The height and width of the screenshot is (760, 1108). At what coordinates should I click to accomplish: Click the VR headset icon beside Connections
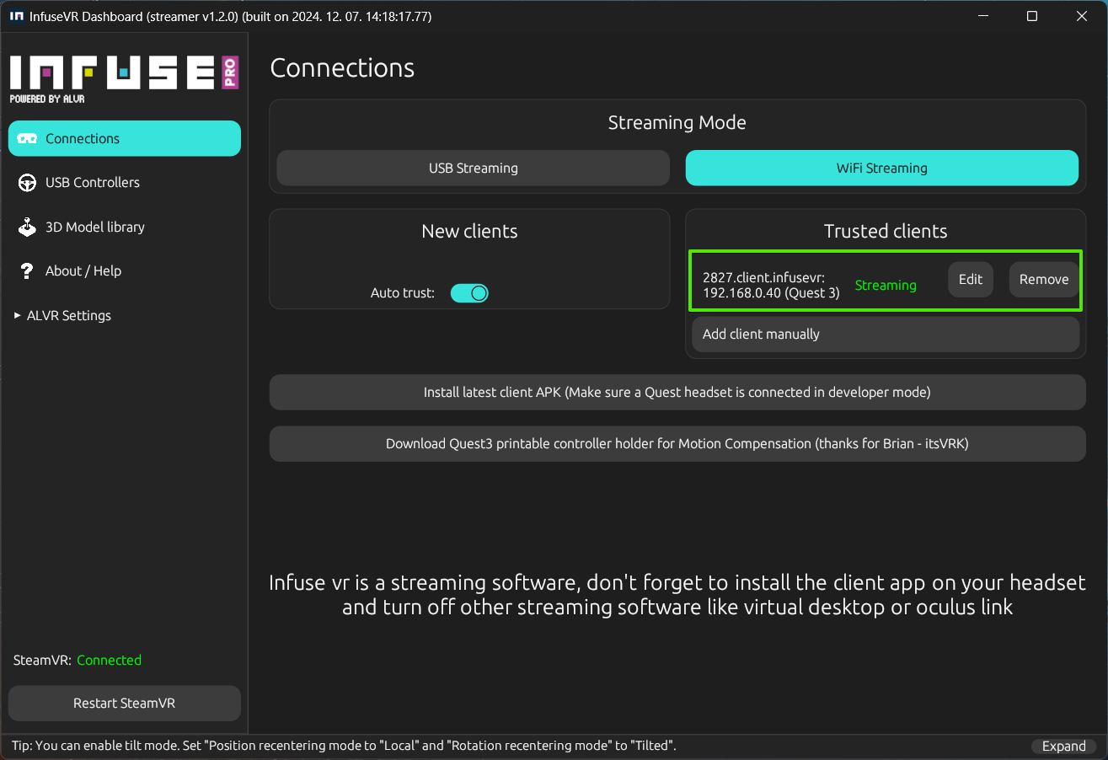click(27, 139)
